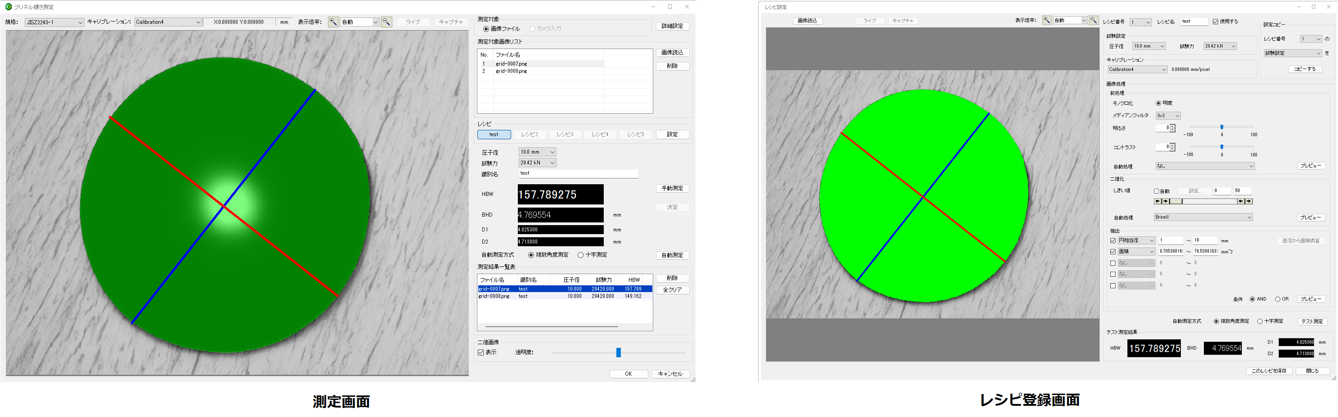
Task: Nudge threshold lower bound right arrow
Action: coord(1165,201)
